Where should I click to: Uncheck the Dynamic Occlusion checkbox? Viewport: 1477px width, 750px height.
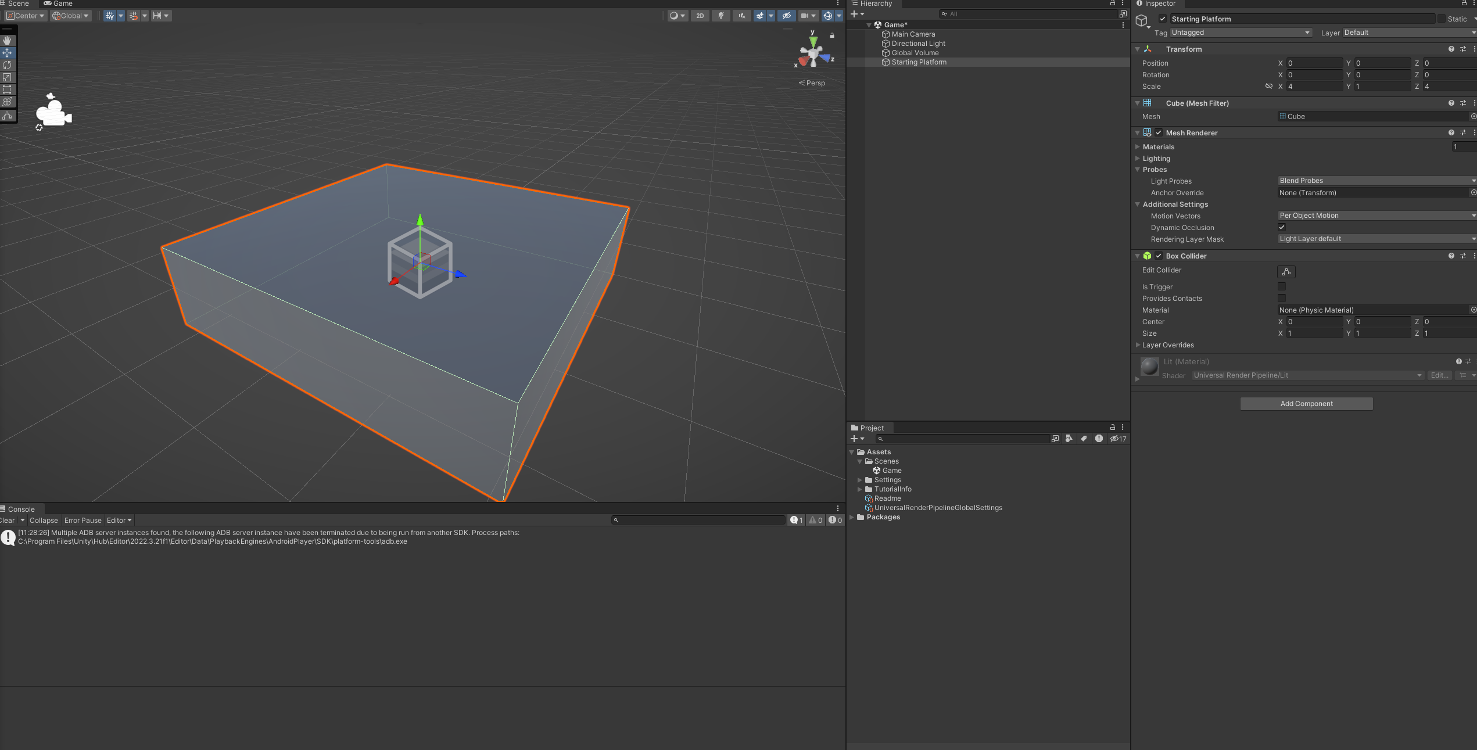coord(1281,227)
